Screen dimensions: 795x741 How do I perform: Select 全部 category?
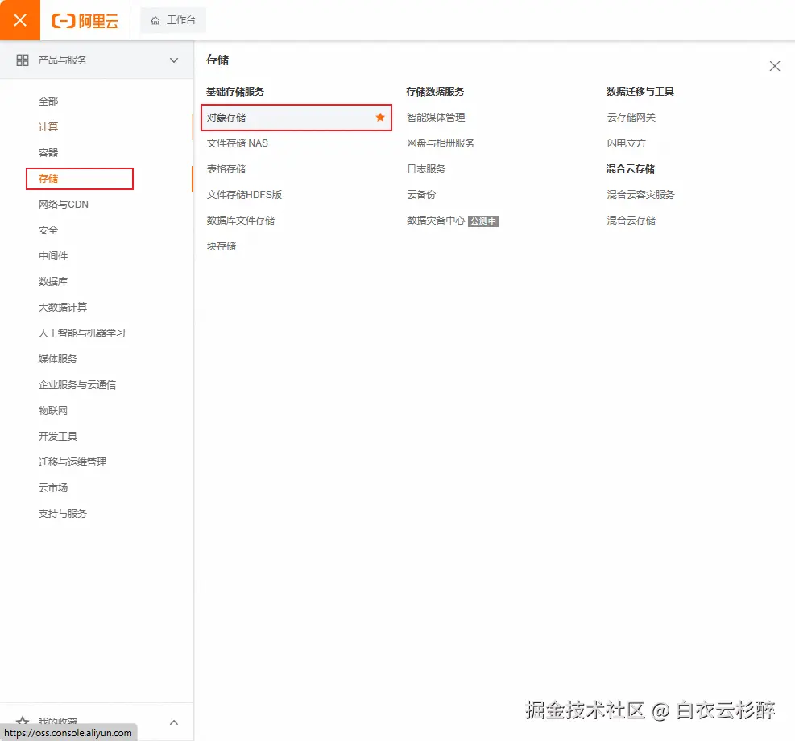tap(48, 101)
